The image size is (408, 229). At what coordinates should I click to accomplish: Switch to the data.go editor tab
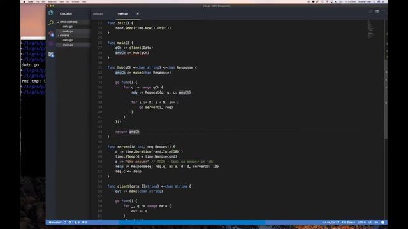point(98,13)
